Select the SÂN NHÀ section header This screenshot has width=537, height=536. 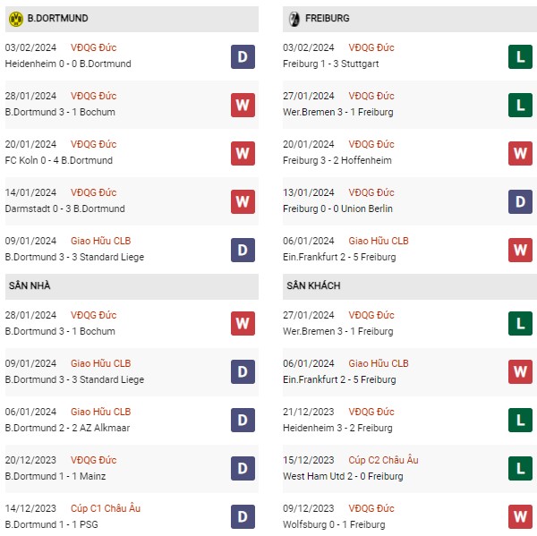[132, 286]
